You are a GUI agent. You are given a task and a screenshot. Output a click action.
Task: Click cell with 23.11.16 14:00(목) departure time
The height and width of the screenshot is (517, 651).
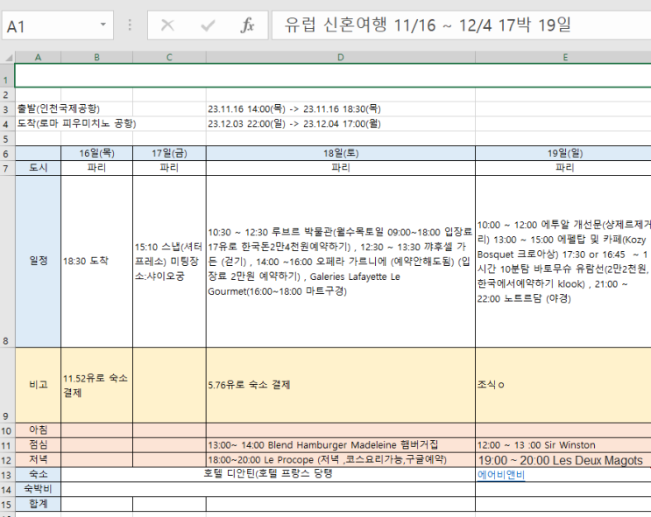pyautogui.click(x=341, y=109)
